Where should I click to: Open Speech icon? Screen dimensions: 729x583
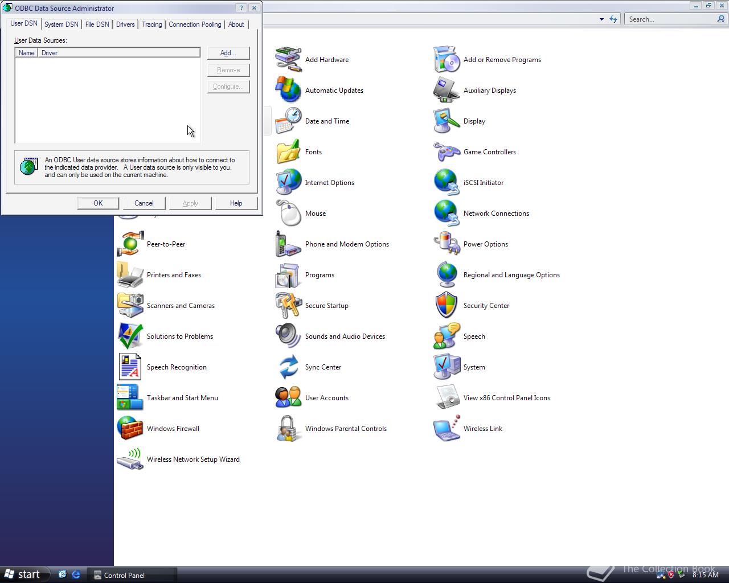click(447, 336)
